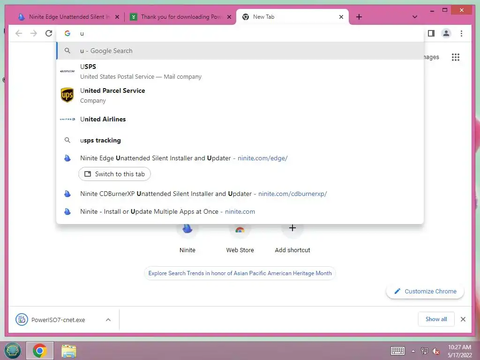Click the Chrome taskbar icon
This screenshot has width=480, height=360.
40,351
